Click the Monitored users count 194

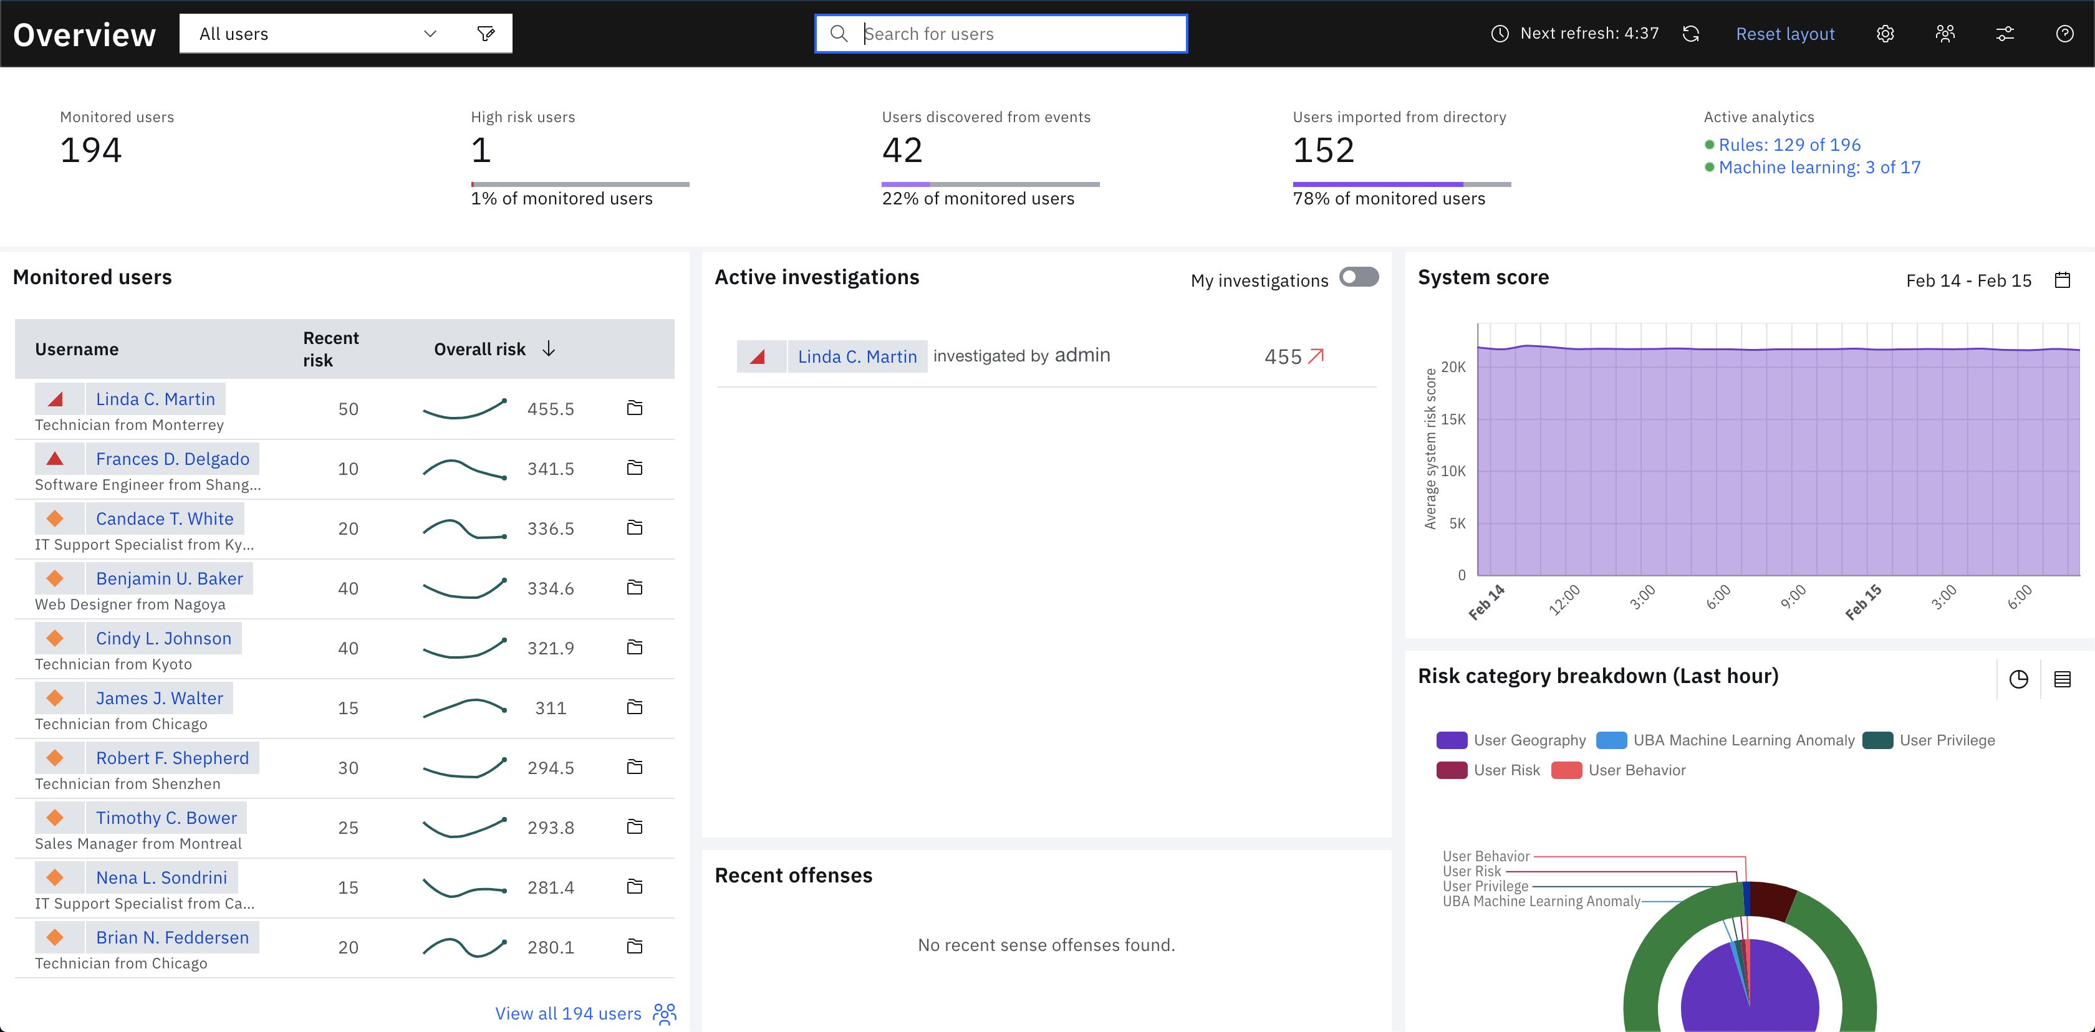90,150
